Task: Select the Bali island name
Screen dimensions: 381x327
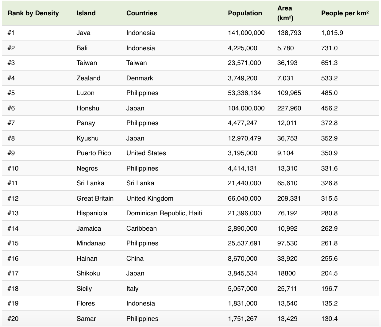Action: pos(82,48)
